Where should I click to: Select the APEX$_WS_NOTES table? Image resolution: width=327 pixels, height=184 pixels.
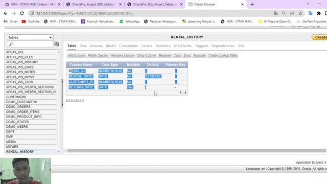click(x=20, y=72)
